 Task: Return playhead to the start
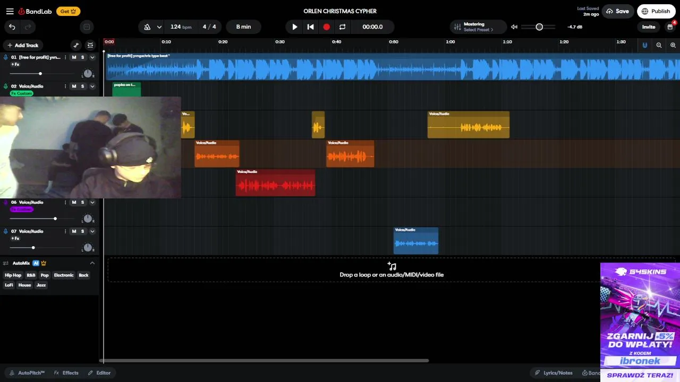click(310, 27)
